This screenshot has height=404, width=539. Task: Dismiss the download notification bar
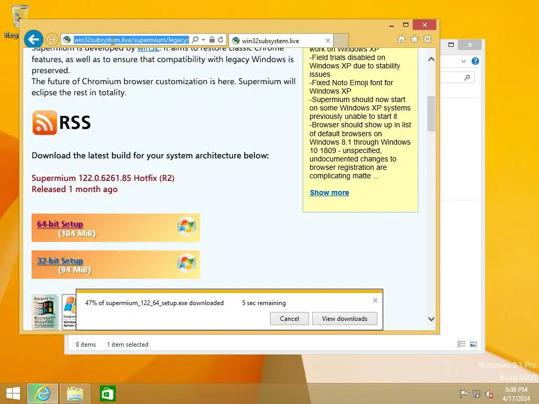coord(375,300)
